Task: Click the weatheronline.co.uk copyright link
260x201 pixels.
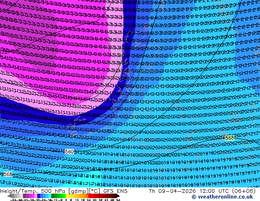Action: pos(222,197)
